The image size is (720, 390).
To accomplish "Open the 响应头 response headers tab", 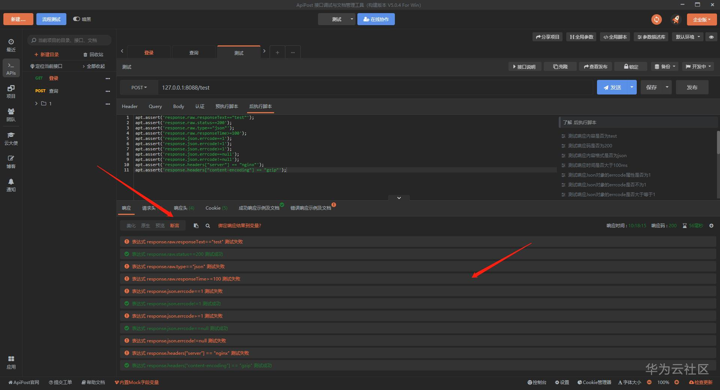I will [x=184, y=208].
